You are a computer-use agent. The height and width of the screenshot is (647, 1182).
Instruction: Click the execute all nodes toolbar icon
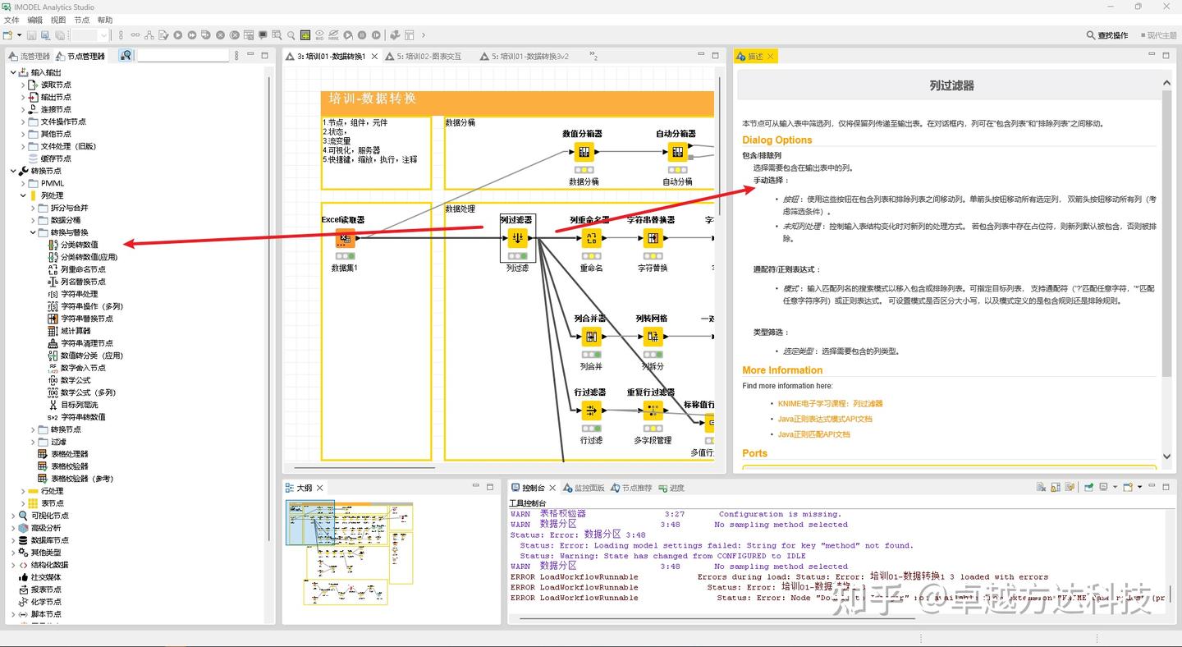(x=192, y=35)
